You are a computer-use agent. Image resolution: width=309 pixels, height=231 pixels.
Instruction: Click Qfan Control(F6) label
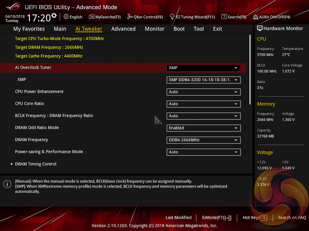click(148, 17)
